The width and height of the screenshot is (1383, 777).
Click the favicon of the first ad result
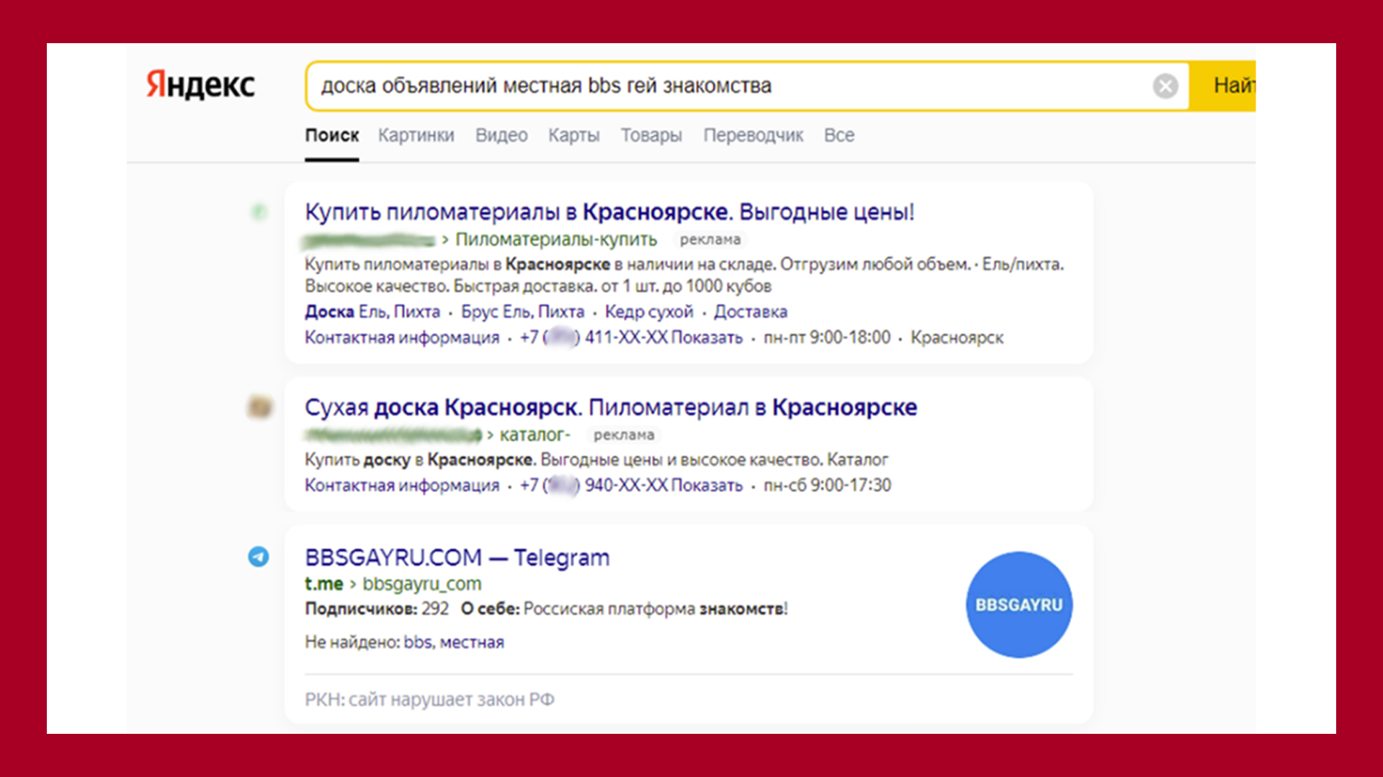pyautogui.click(x=259, y=212)
